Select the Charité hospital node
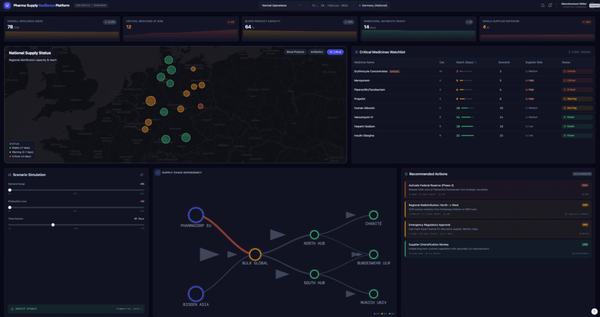600x317 pixels. click(x=373, y=215)
